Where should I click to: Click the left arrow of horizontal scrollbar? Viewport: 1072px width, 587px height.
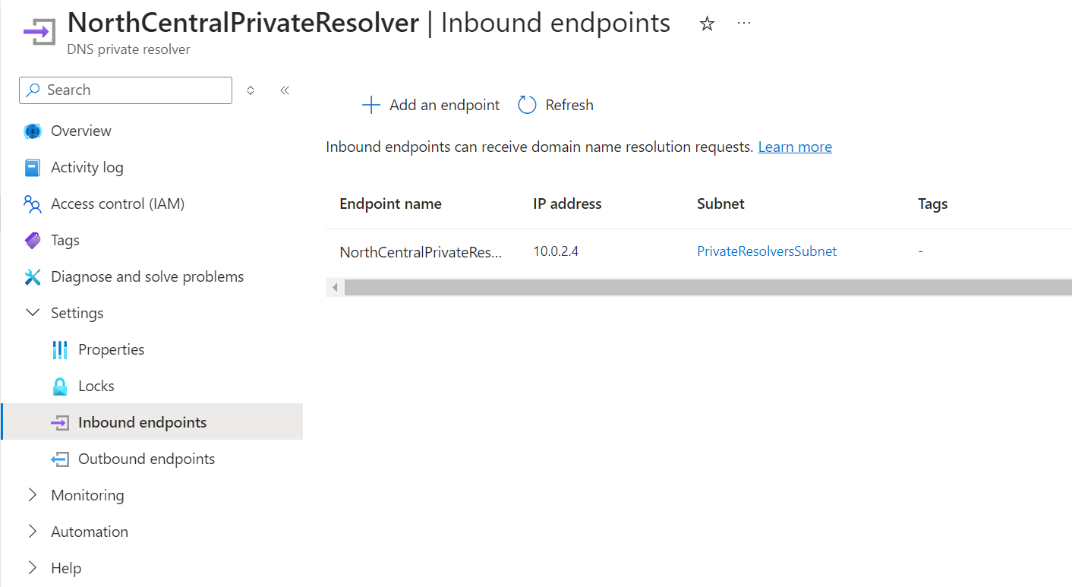[335, 287]
